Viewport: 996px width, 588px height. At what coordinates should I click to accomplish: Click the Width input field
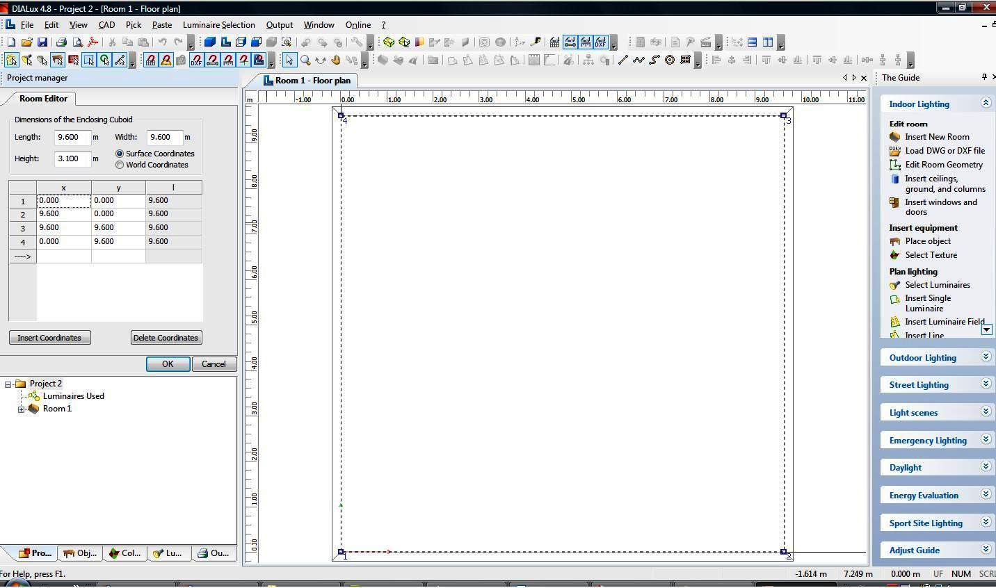[164, 138]
